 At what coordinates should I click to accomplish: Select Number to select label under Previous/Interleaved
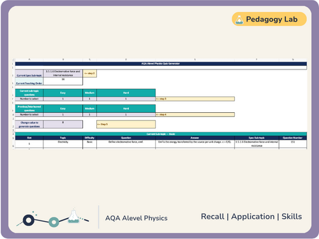tap(29, 115)
